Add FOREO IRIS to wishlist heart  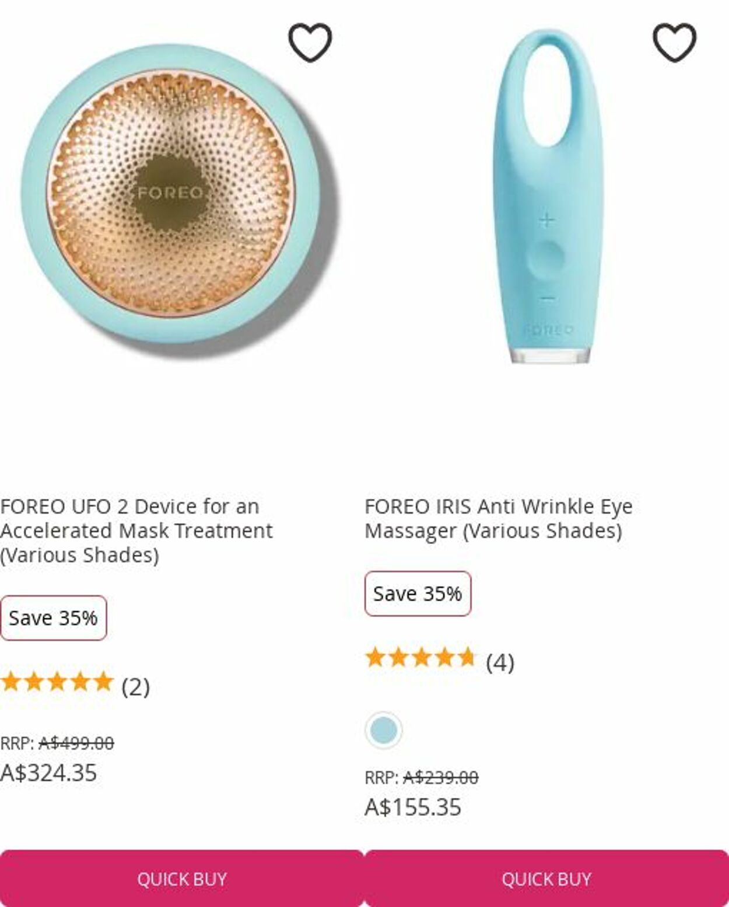click(x=674, y=43)
